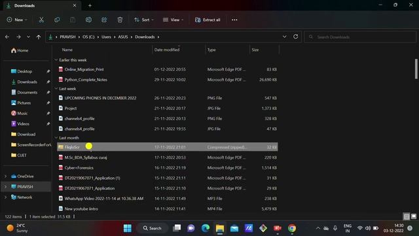Viewport: 419px width, 236px height.
Task: Go up one folder level
Action: (x=39, y=37)
